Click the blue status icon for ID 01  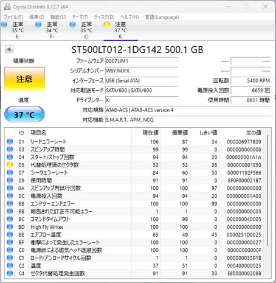pyautogui.click(x=10, y=141)
